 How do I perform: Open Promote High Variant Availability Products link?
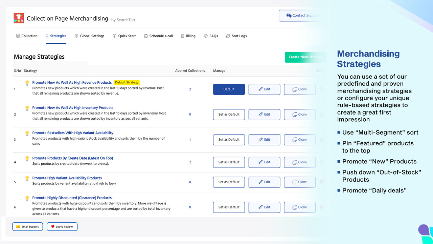(x=67, y=178)
